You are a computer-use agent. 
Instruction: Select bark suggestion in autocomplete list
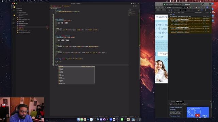[x=77, y=66]
